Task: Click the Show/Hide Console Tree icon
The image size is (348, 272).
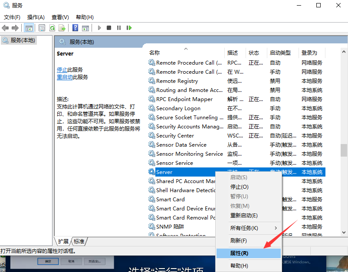Action: (29, 28)
